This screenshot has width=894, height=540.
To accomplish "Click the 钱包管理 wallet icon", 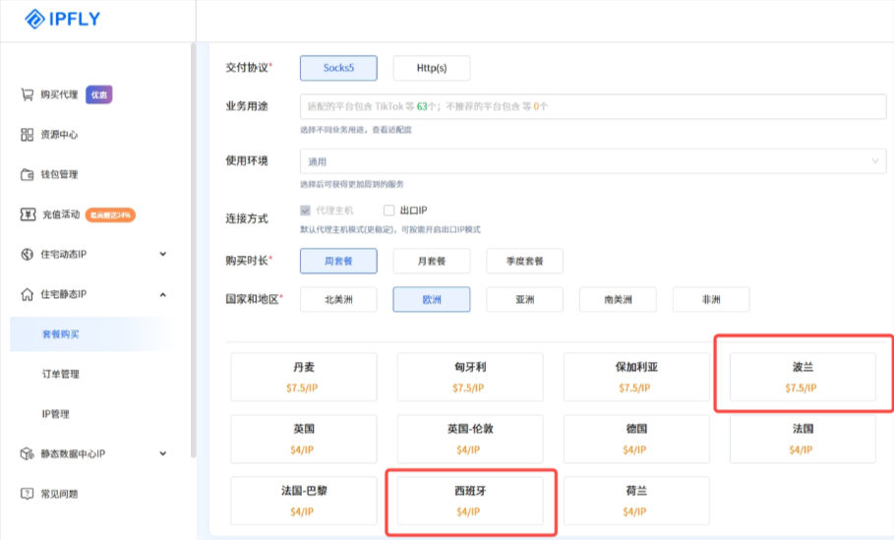I will 27,174.
